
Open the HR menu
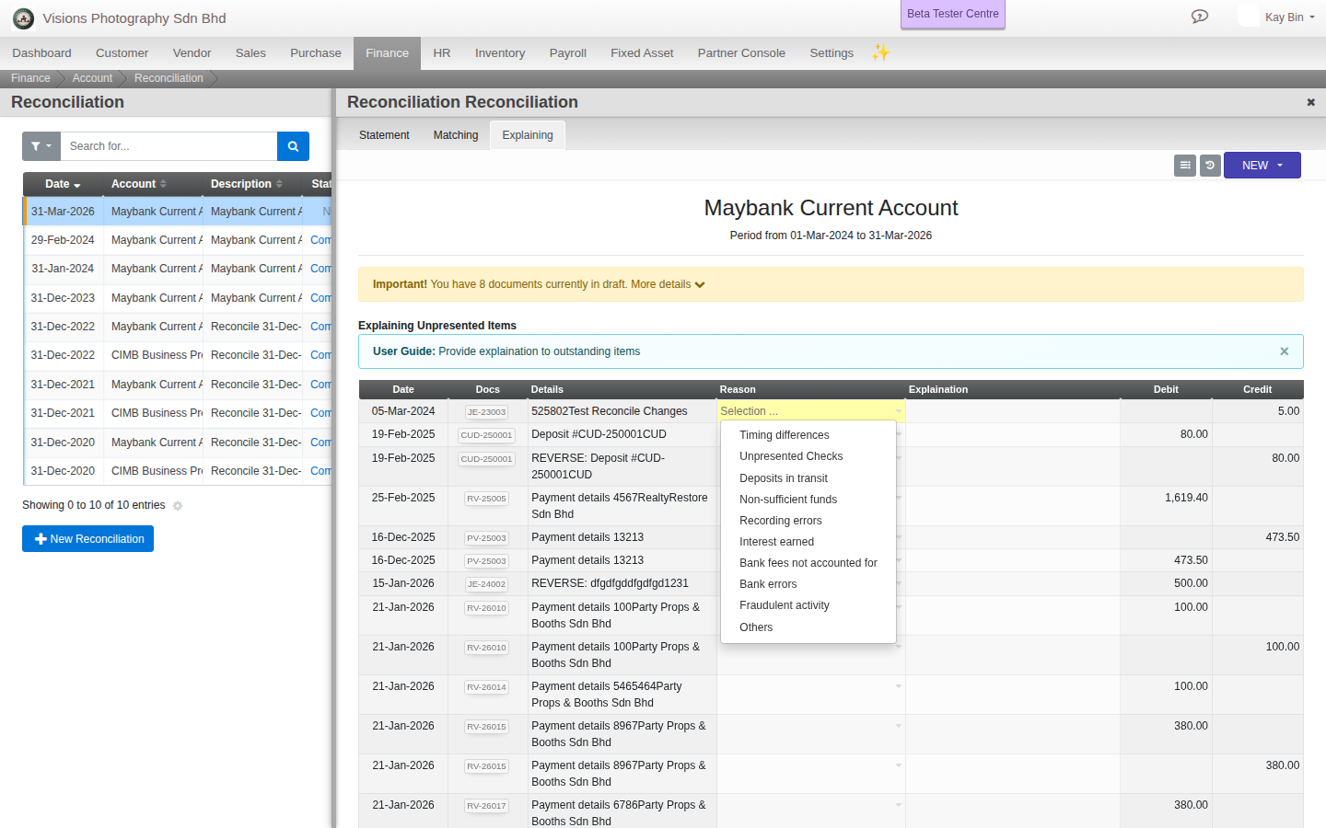pyautogui.click(x=442, y=53)
